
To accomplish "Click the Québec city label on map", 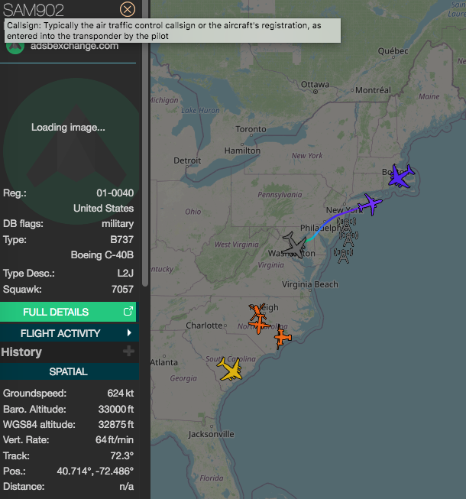I will pyautogui.click(x=393, y=51).
